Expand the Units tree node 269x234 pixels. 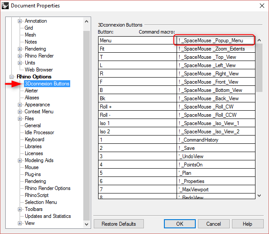coord(20,63)
